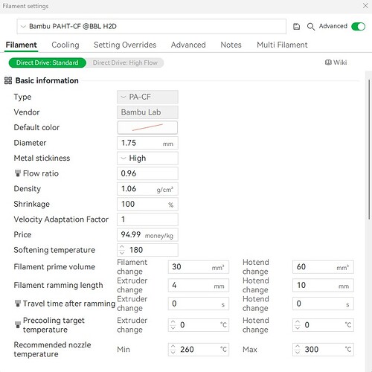Expand the Metal stickiness dropdown
This screenshot has width=372, height=372.
(x=147, y=158)
